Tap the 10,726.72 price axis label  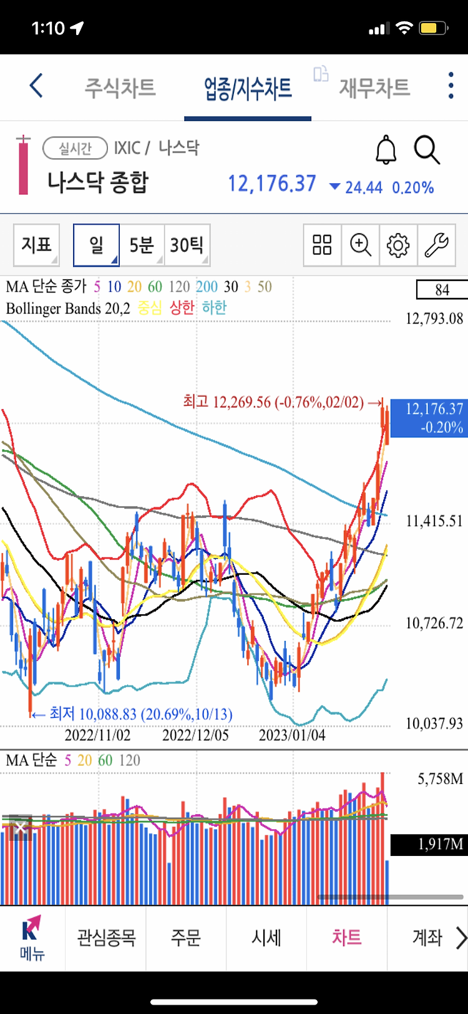tap(434, 623)
